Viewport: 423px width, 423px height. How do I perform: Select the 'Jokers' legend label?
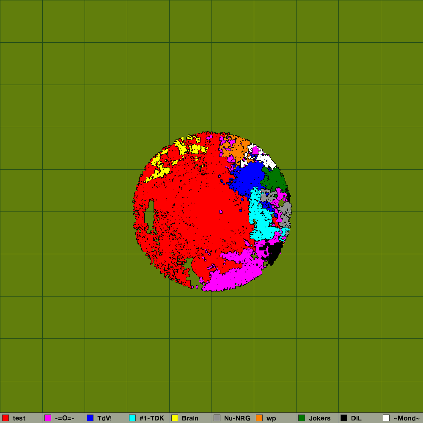click(320, 418)
